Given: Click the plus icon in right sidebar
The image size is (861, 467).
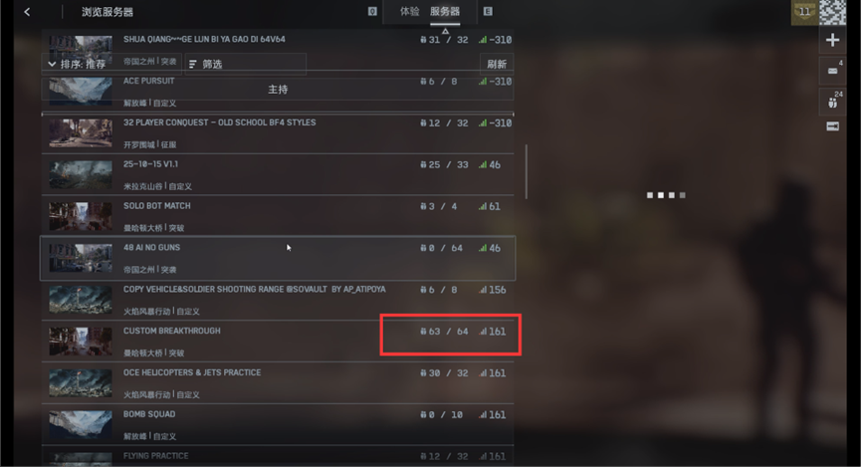Looking at the screenshot, I should (832, 40).
